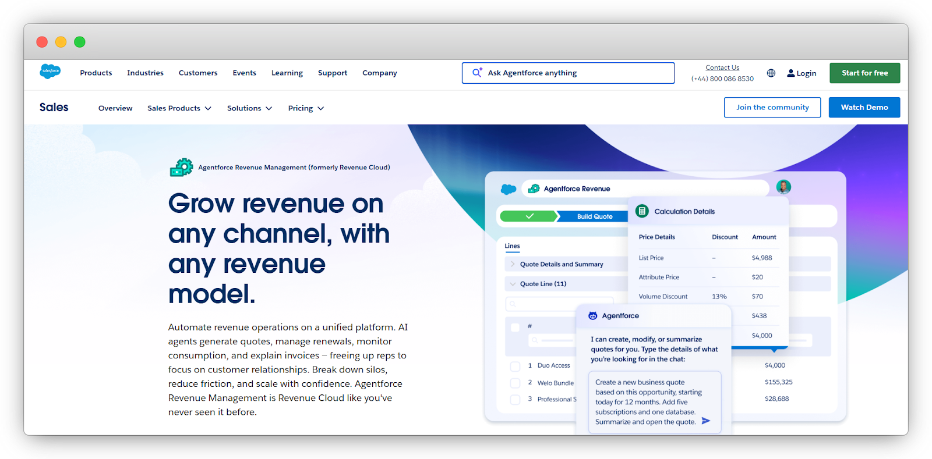Open the Products menu
This screenshot has width=932, height=459.
click(x=96, y=73)
